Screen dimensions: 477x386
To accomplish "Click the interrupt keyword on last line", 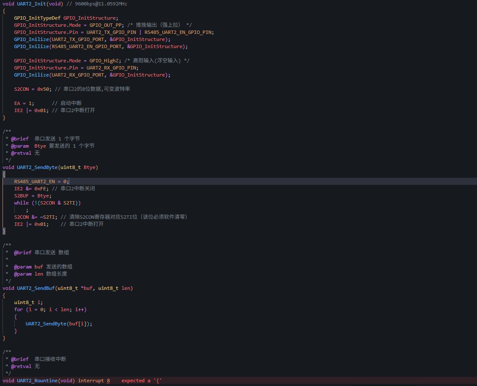I will point(91,381).
